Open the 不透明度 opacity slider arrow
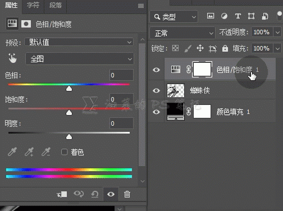 pyautogui.click(x=277, y=33)
